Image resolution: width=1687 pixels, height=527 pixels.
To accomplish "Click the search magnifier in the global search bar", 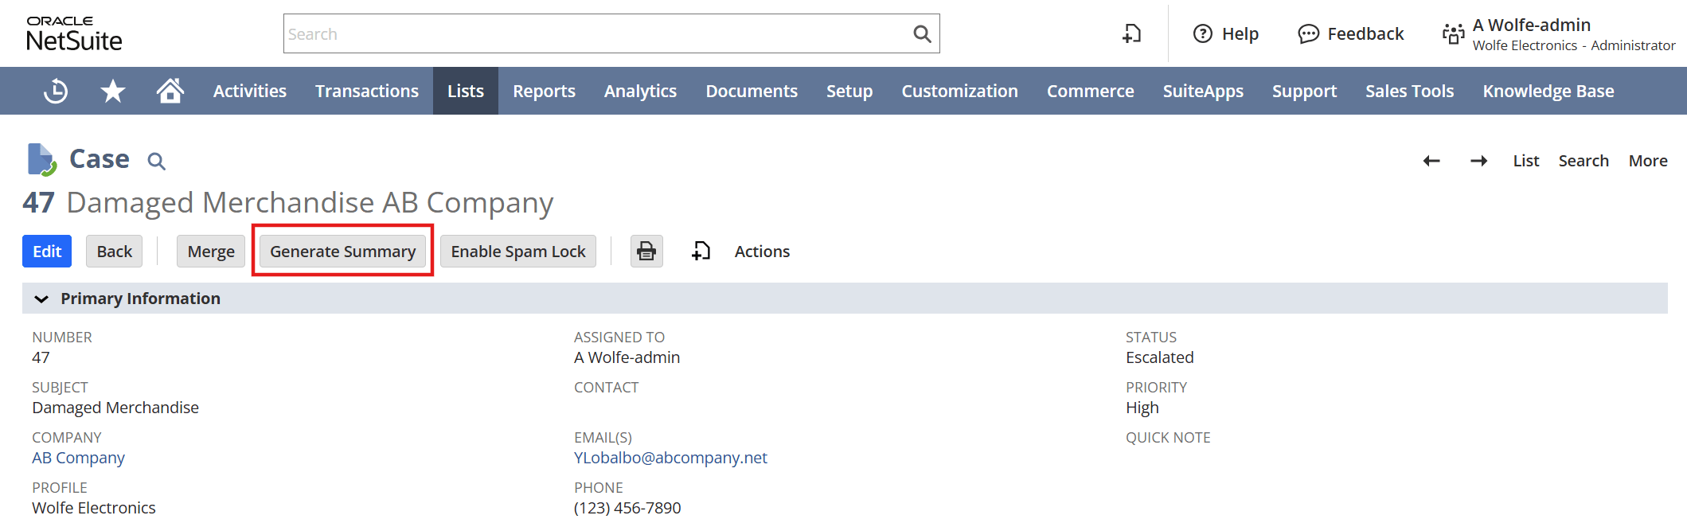I will (x=922, y=33).
